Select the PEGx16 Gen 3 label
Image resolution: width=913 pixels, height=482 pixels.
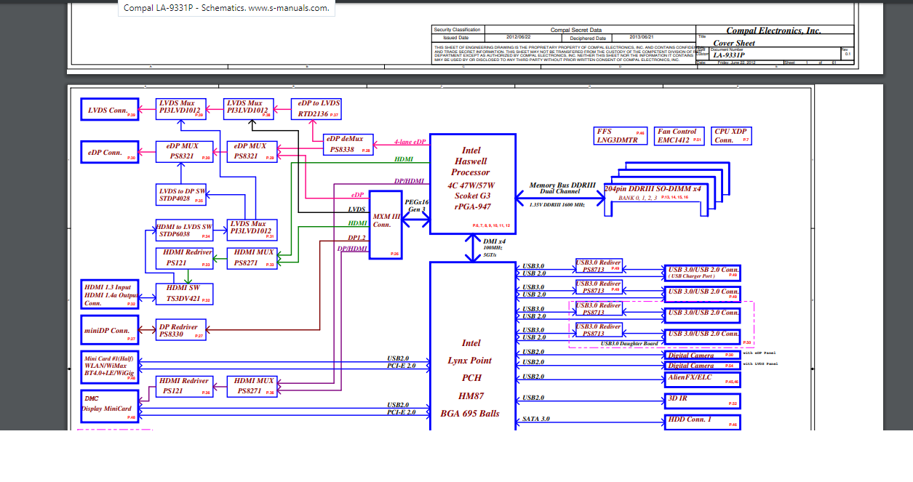click(417, 205)
